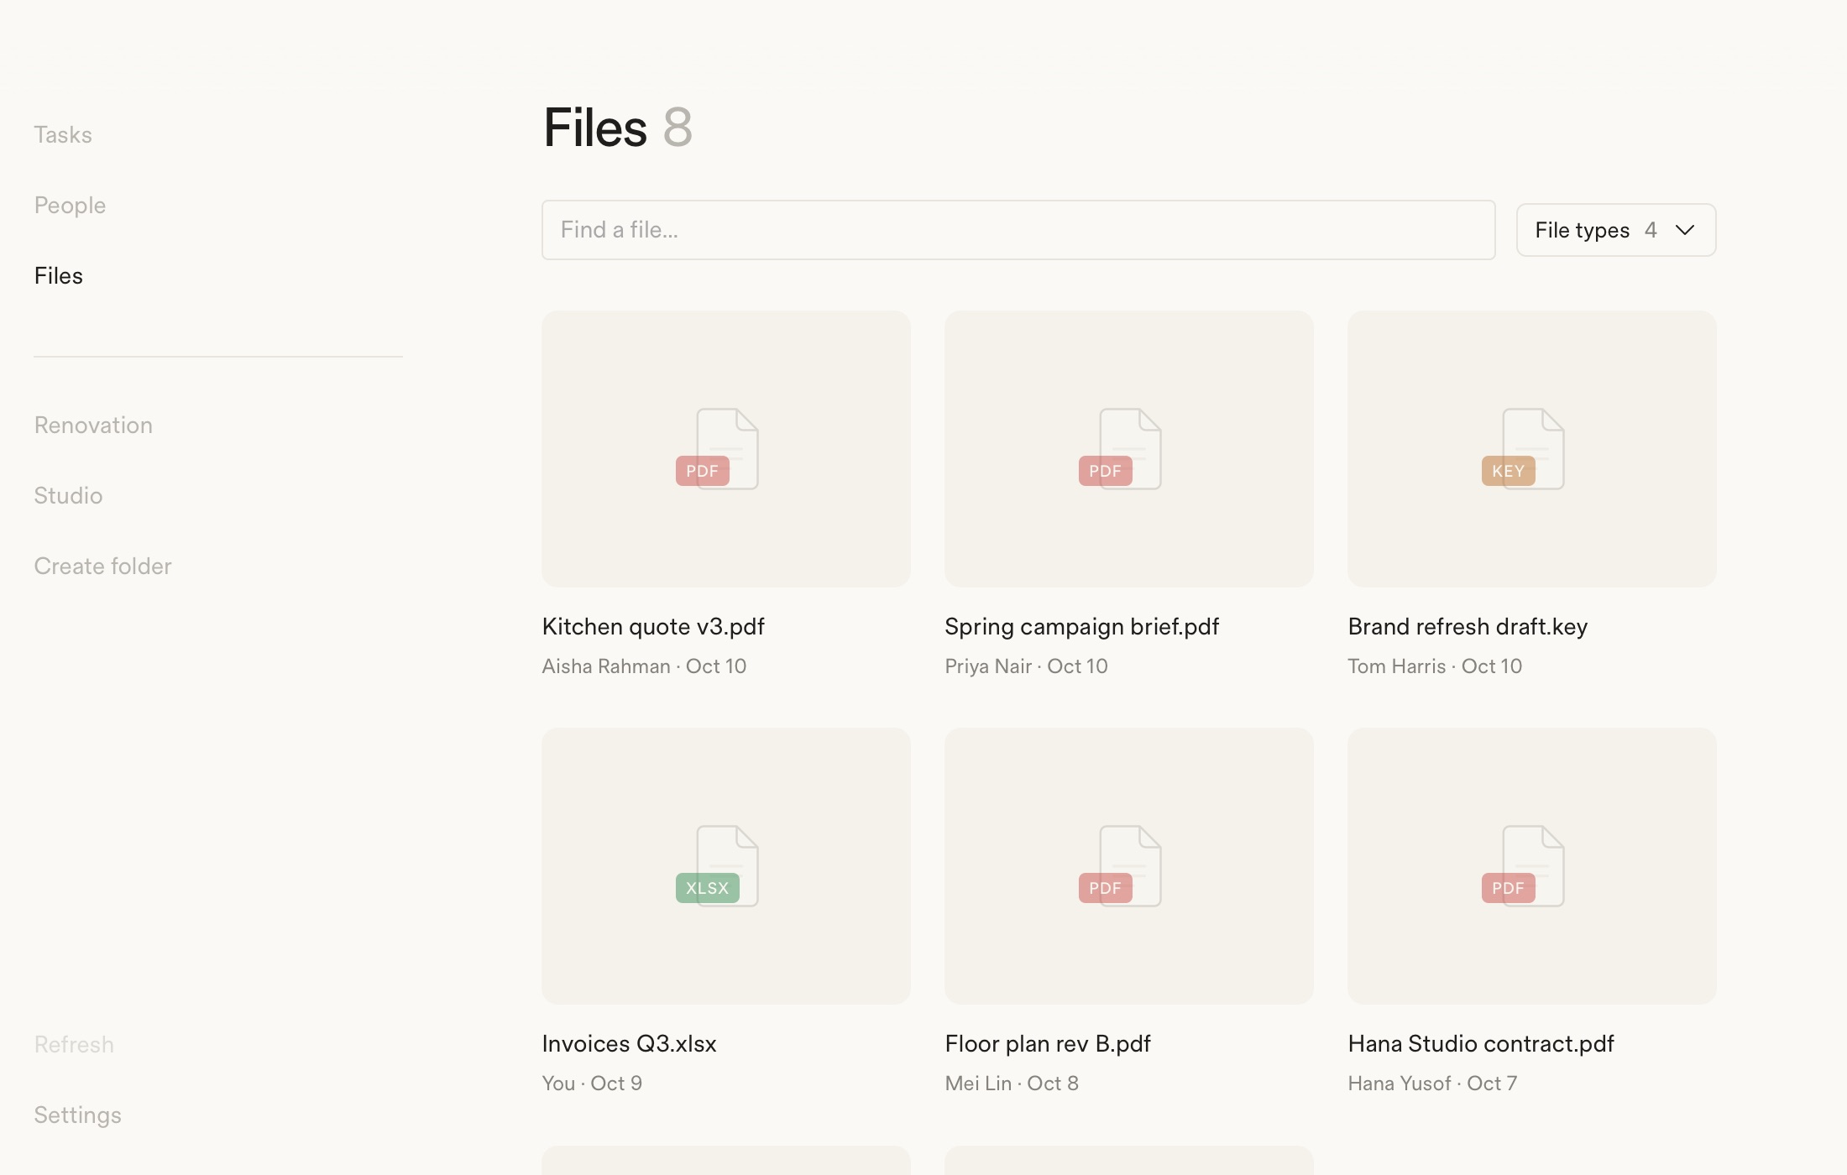
Task: Go to People in sidebar
Action: click(x=70, y=206)
